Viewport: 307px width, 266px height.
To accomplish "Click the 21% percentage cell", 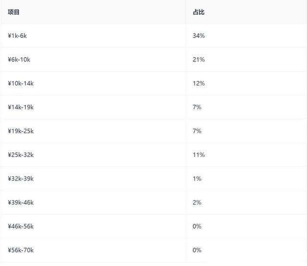I will pyautogui.click(x=199, y=60).
